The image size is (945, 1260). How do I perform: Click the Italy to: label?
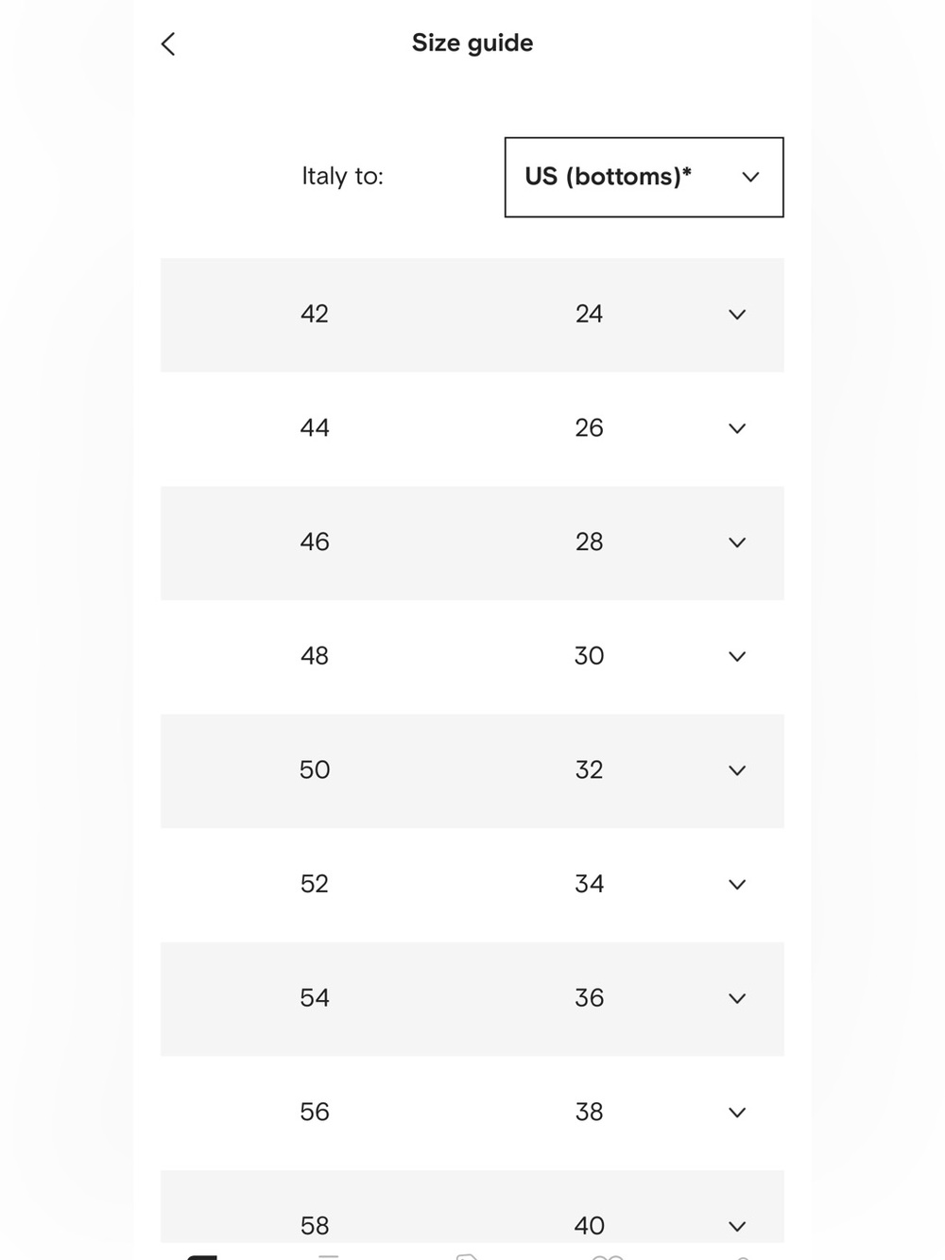pos(342,177)
